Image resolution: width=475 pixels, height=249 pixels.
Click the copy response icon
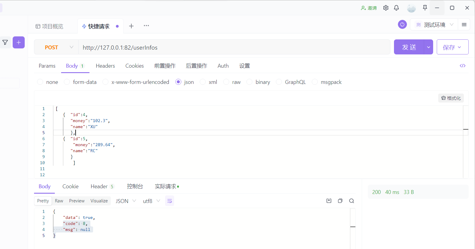click(x=340, y=201)
